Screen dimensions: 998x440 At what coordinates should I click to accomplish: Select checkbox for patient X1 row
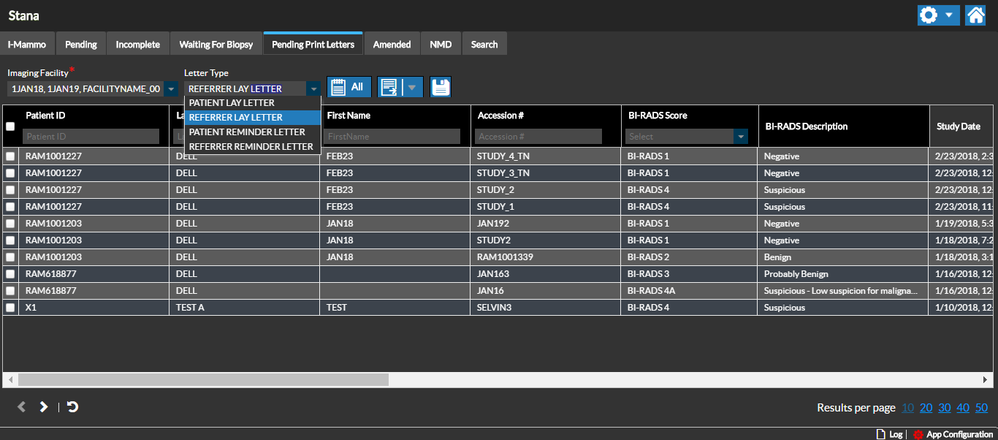click(x=10, y=308)
